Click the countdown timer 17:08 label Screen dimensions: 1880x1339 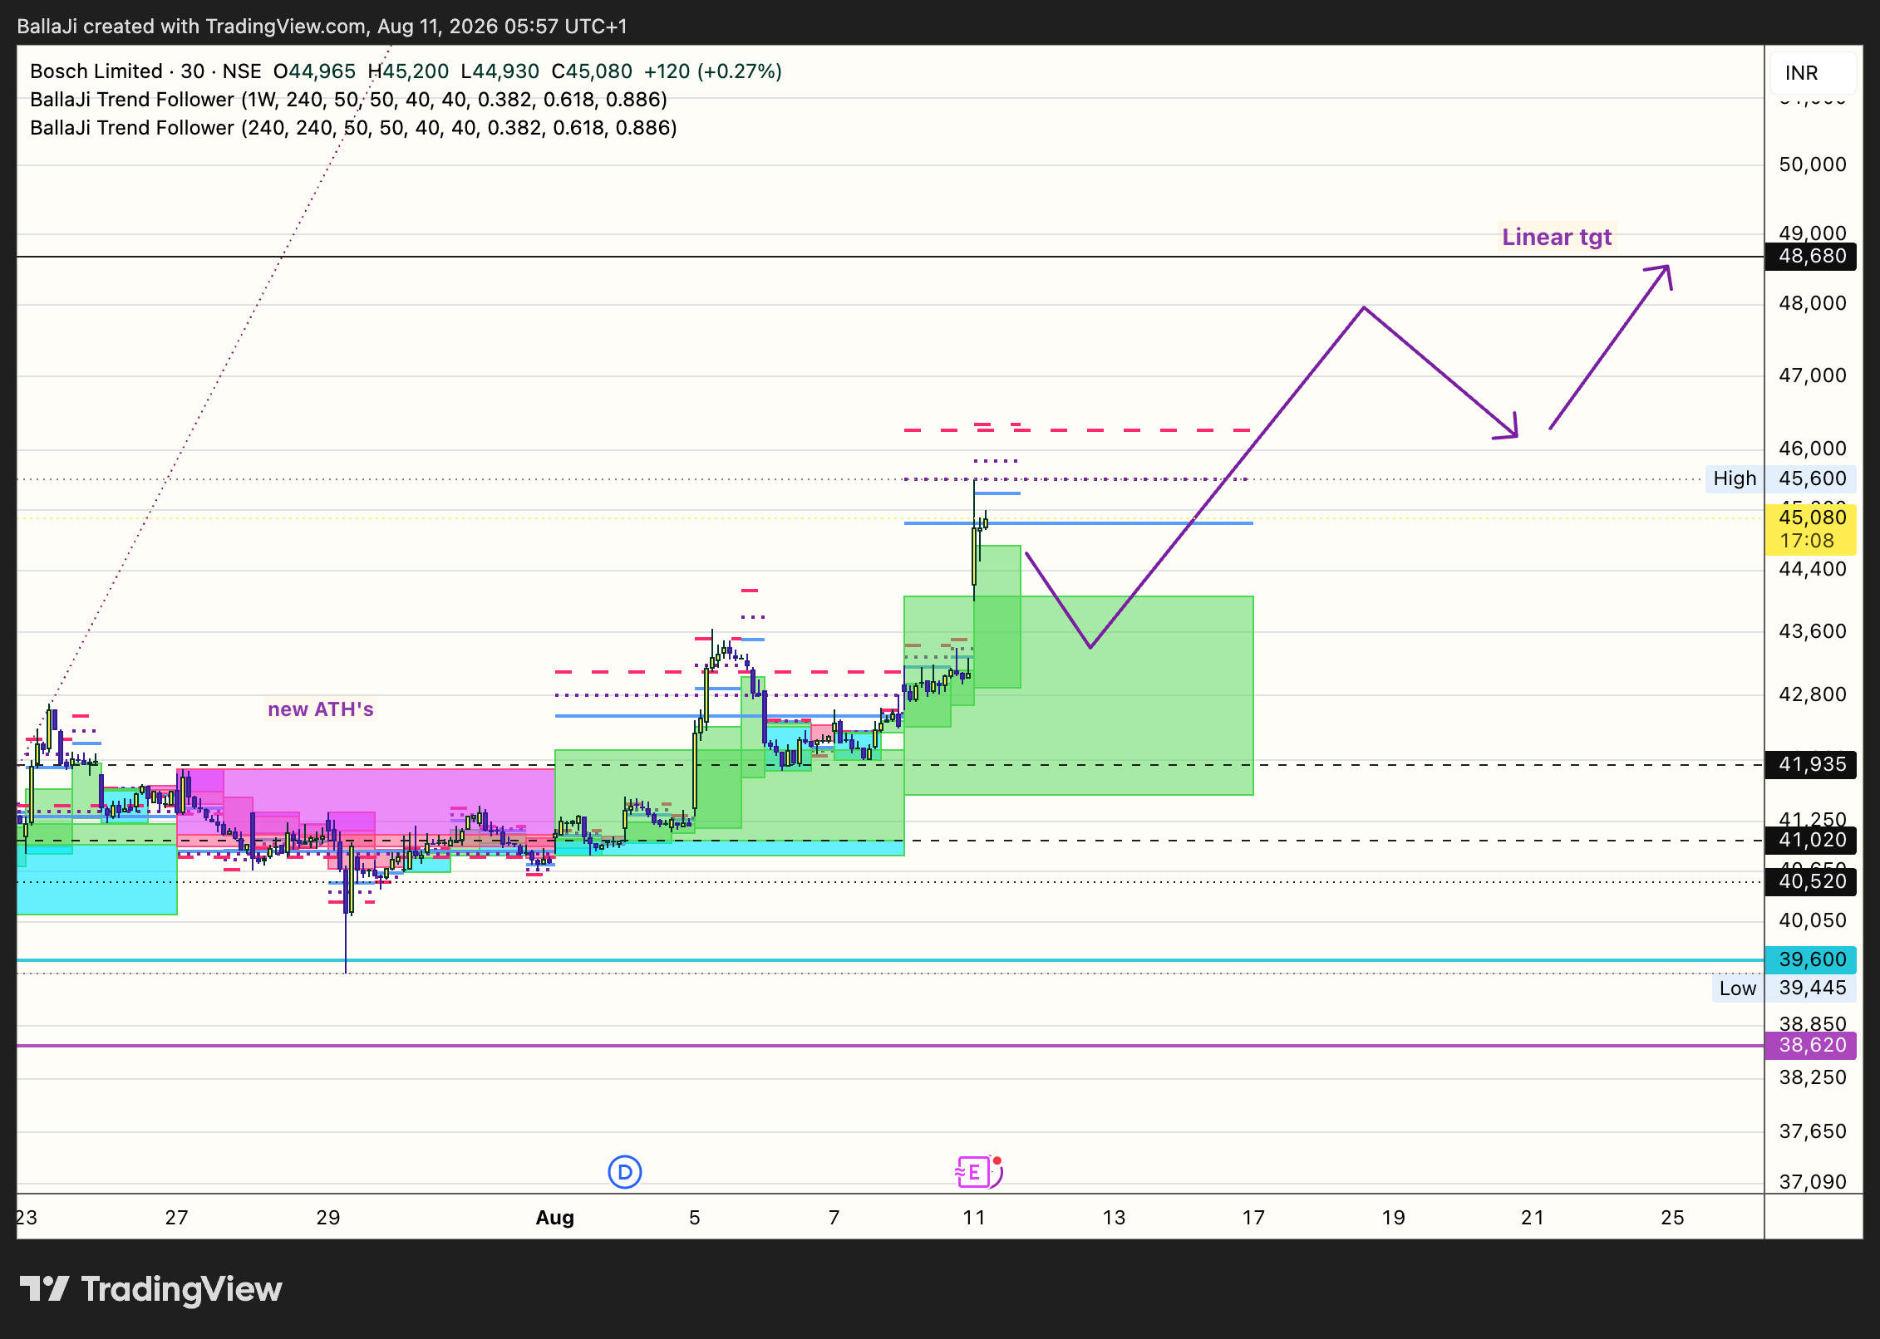pyautogui.click(x=1807, y=542)
